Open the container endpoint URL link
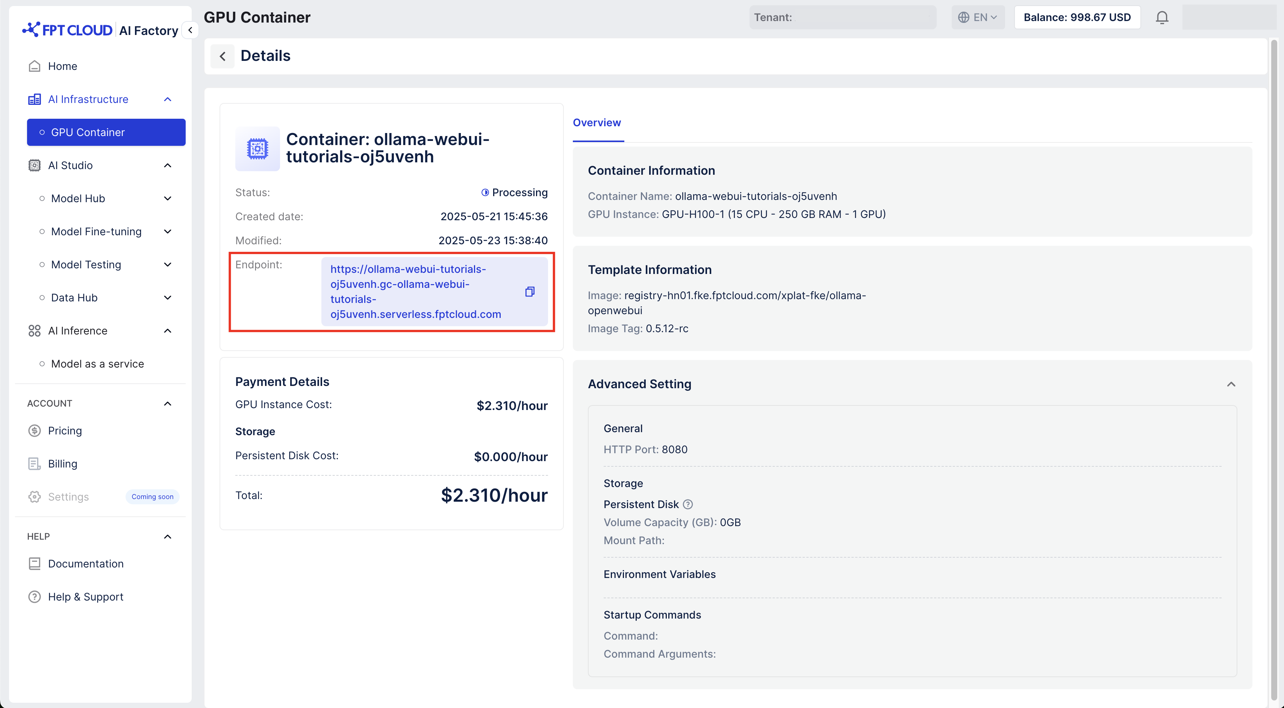Image resolution: width=1284 pixels, height=708 pixels. [x=416, y=292]
